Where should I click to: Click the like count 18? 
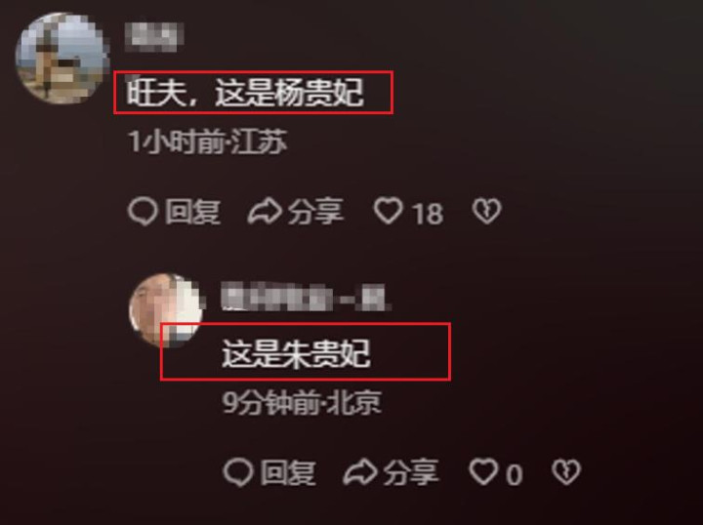point(429,214)
